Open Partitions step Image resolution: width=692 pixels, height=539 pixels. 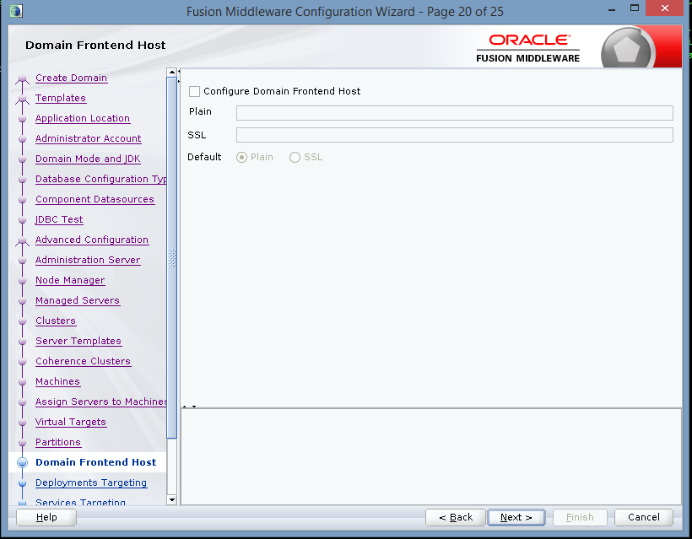coord(58,443)
